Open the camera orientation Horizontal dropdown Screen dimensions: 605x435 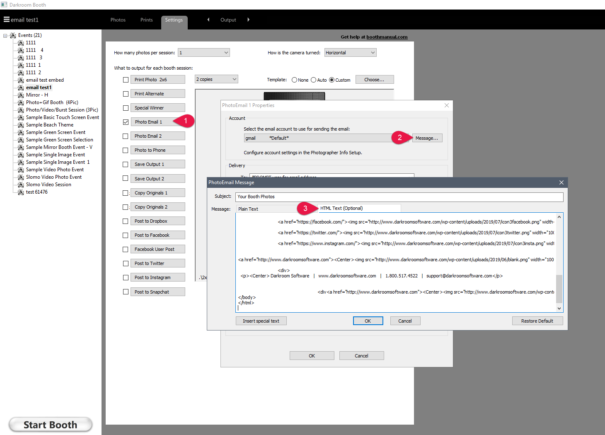pos(350,53)
